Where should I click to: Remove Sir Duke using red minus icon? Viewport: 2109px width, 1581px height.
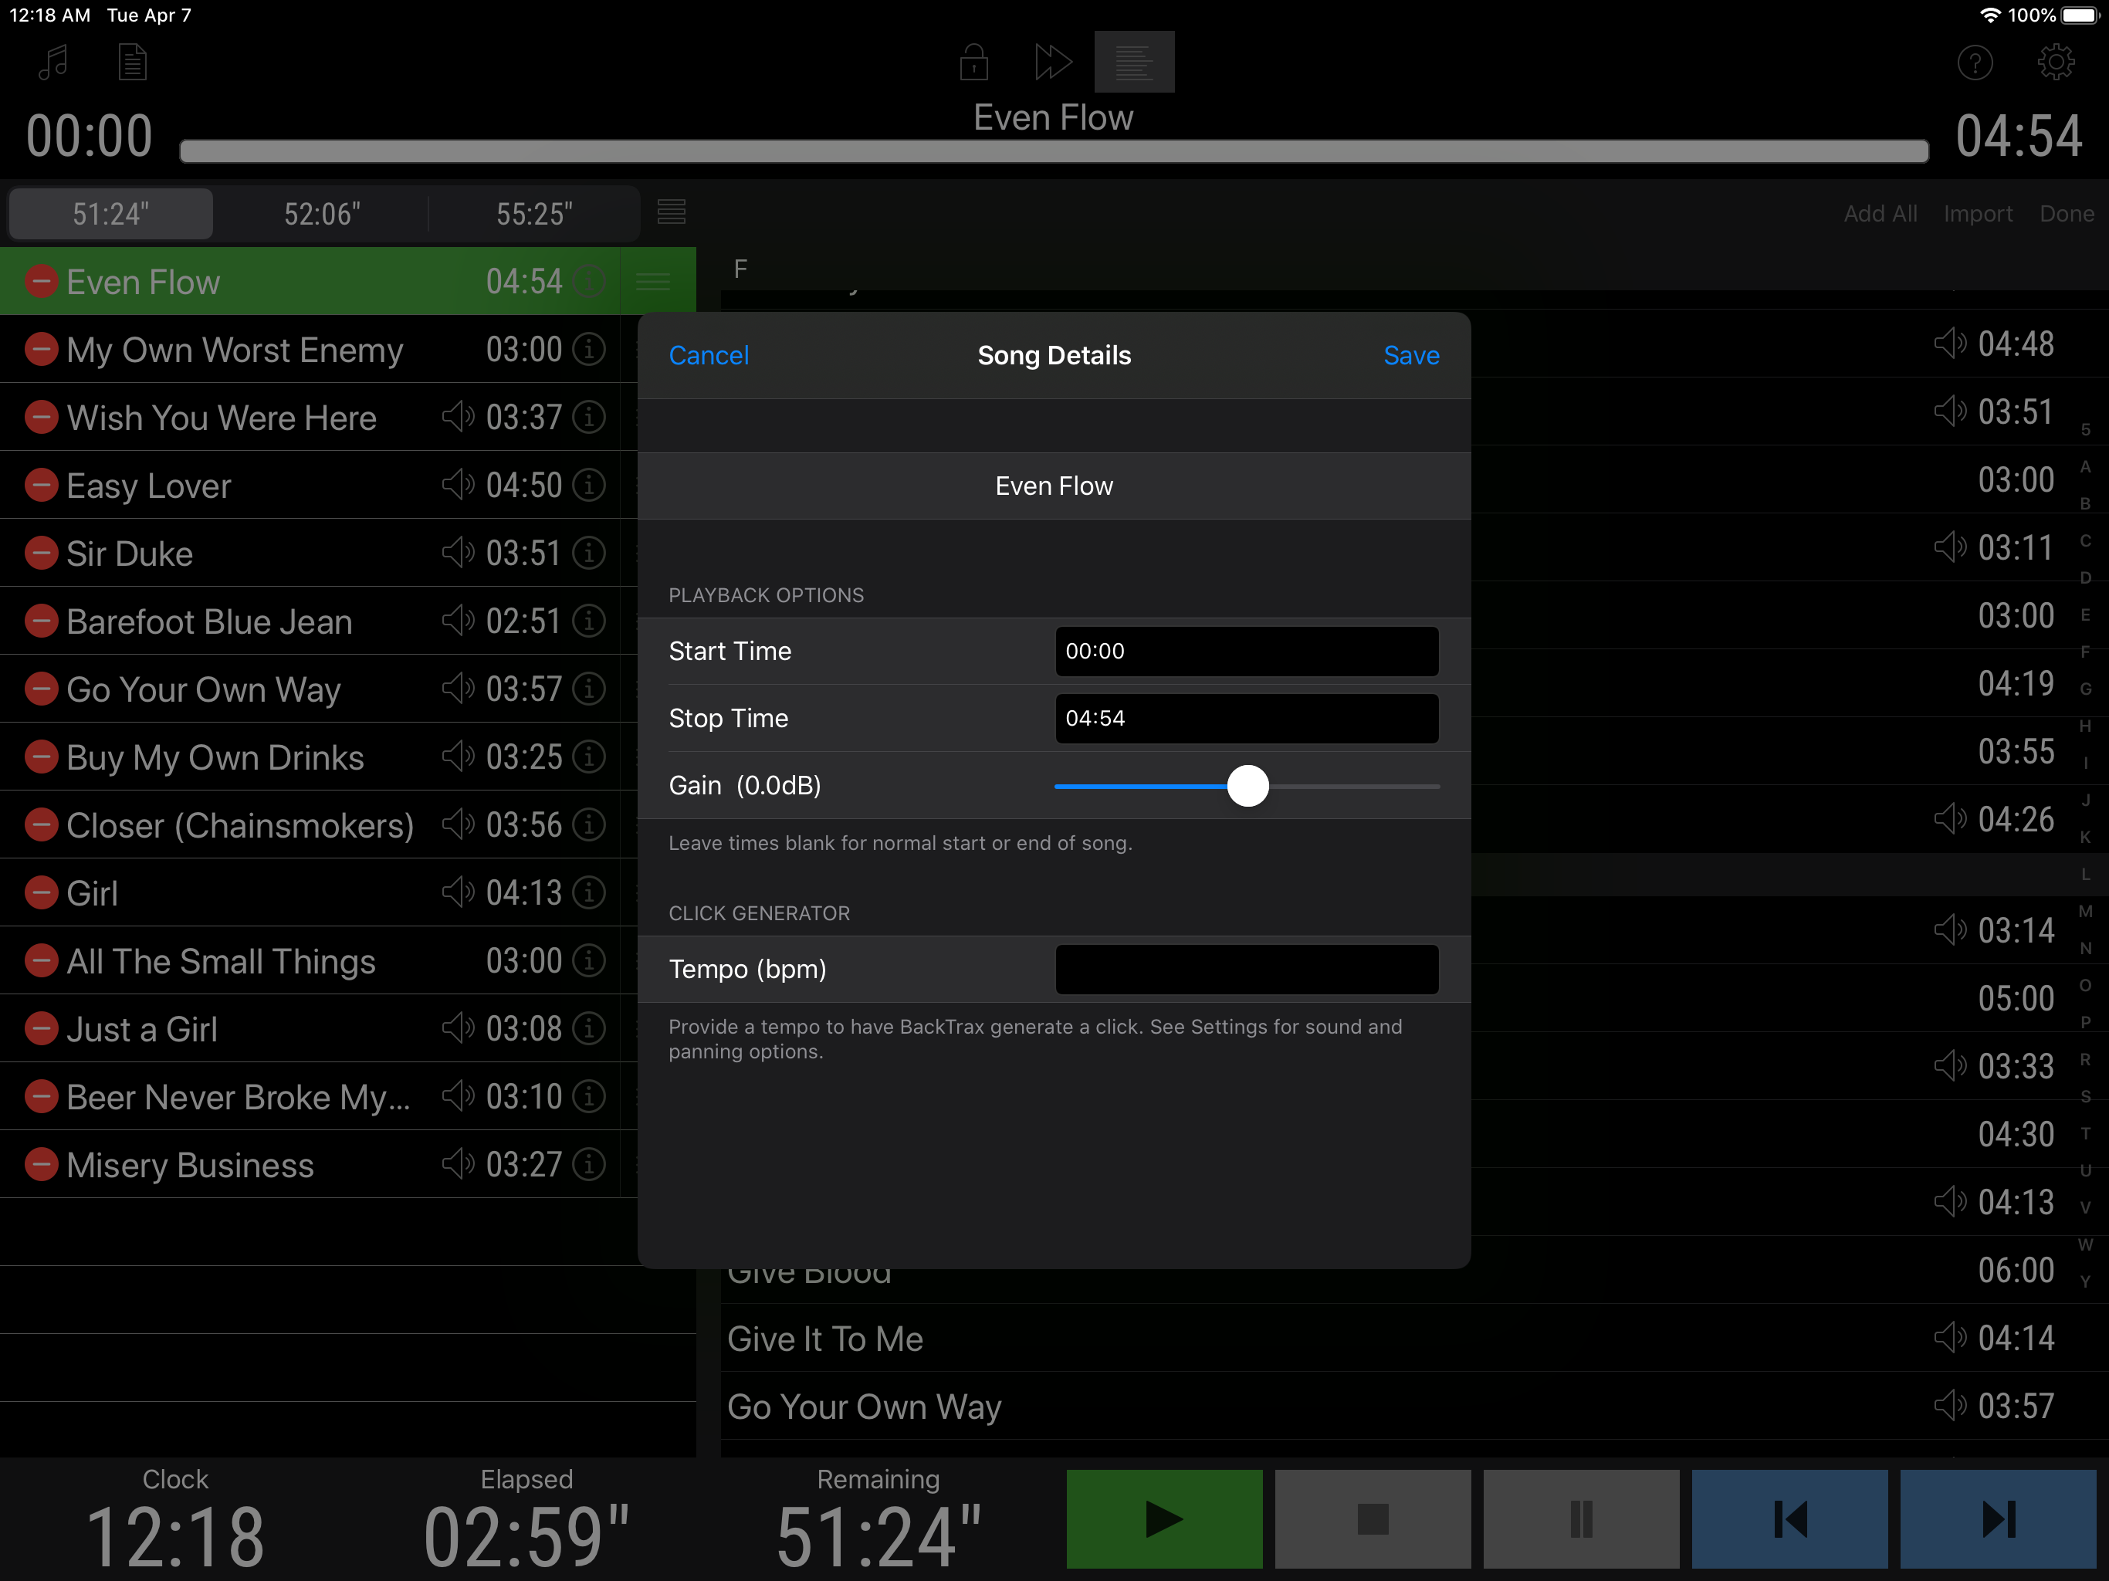click(x=41, y=553)
